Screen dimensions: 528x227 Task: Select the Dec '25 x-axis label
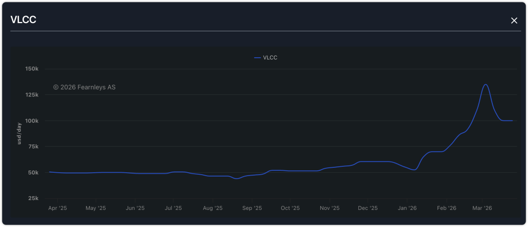(x=368, y=208)
